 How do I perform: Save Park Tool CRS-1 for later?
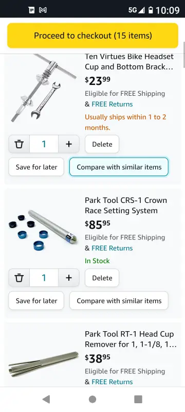(x=36, y=301)
